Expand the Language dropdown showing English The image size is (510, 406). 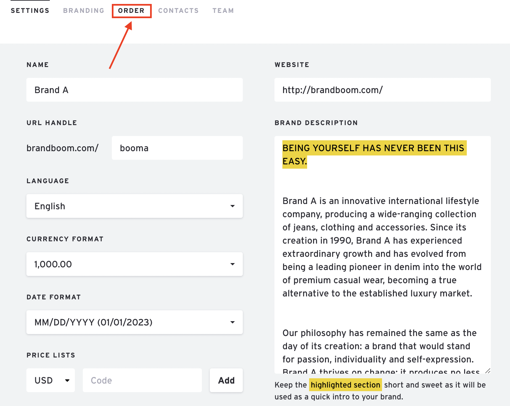tap(134, 206)
